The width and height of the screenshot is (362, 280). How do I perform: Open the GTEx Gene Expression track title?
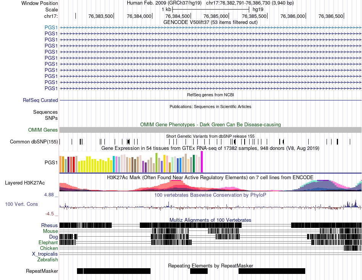210,148
